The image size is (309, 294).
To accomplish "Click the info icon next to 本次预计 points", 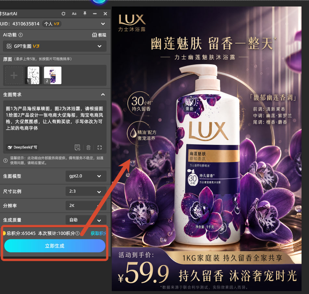I will point(77,233).
